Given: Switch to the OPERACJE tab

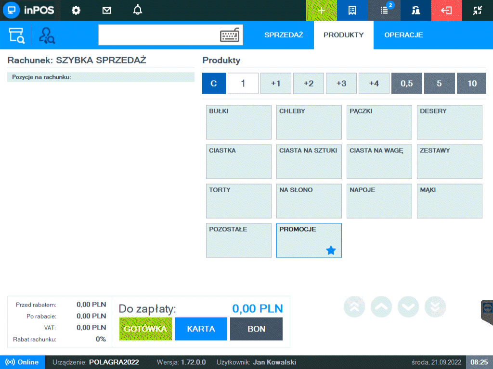Looking at the screenshot, I should coord(403,35).
